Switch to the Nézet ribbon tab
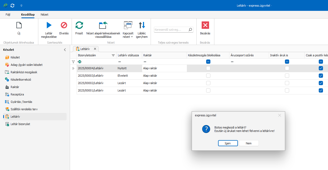Screen dimensions: 328x170 44,15
